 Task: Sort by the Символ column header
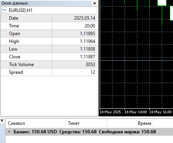(x=35, y=123)
